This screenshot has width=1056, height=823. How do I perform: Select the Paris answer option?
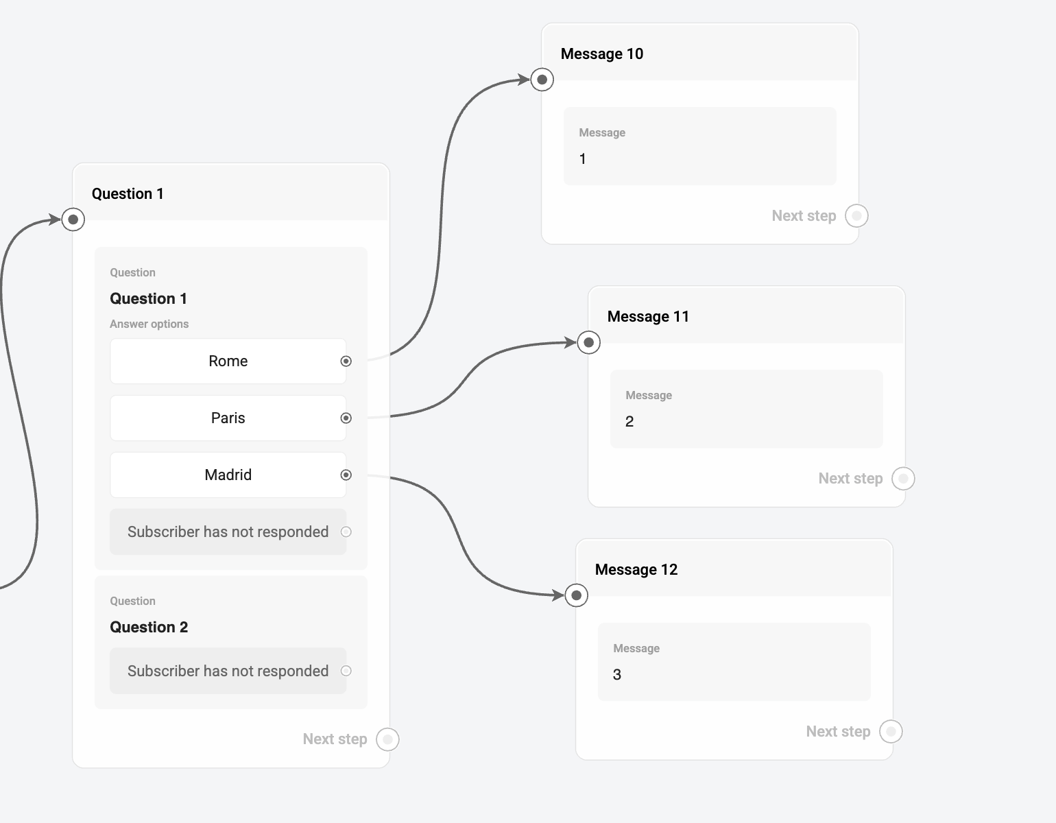pyautogui.click(x=228, y=418)
